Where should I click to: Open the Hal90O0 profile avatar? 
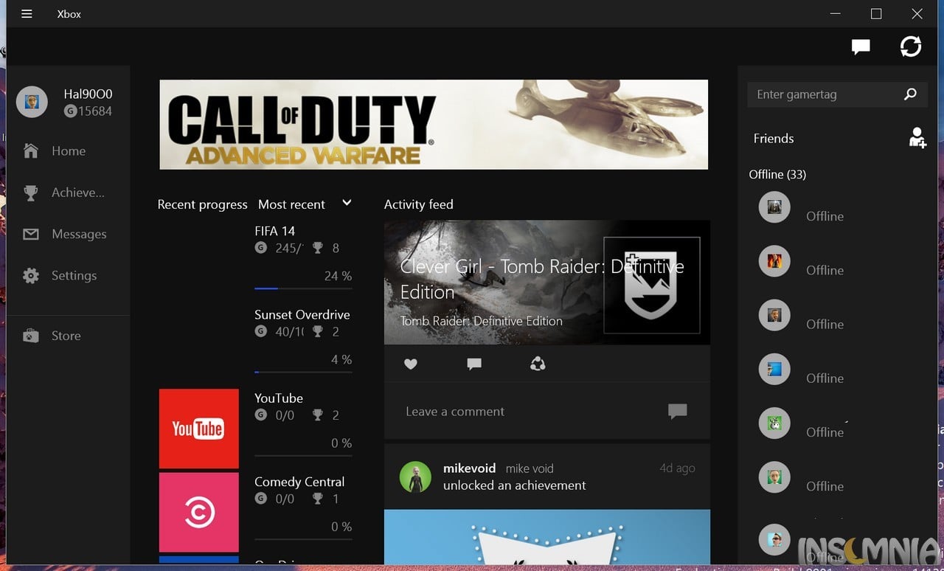(x=32, y=102)
